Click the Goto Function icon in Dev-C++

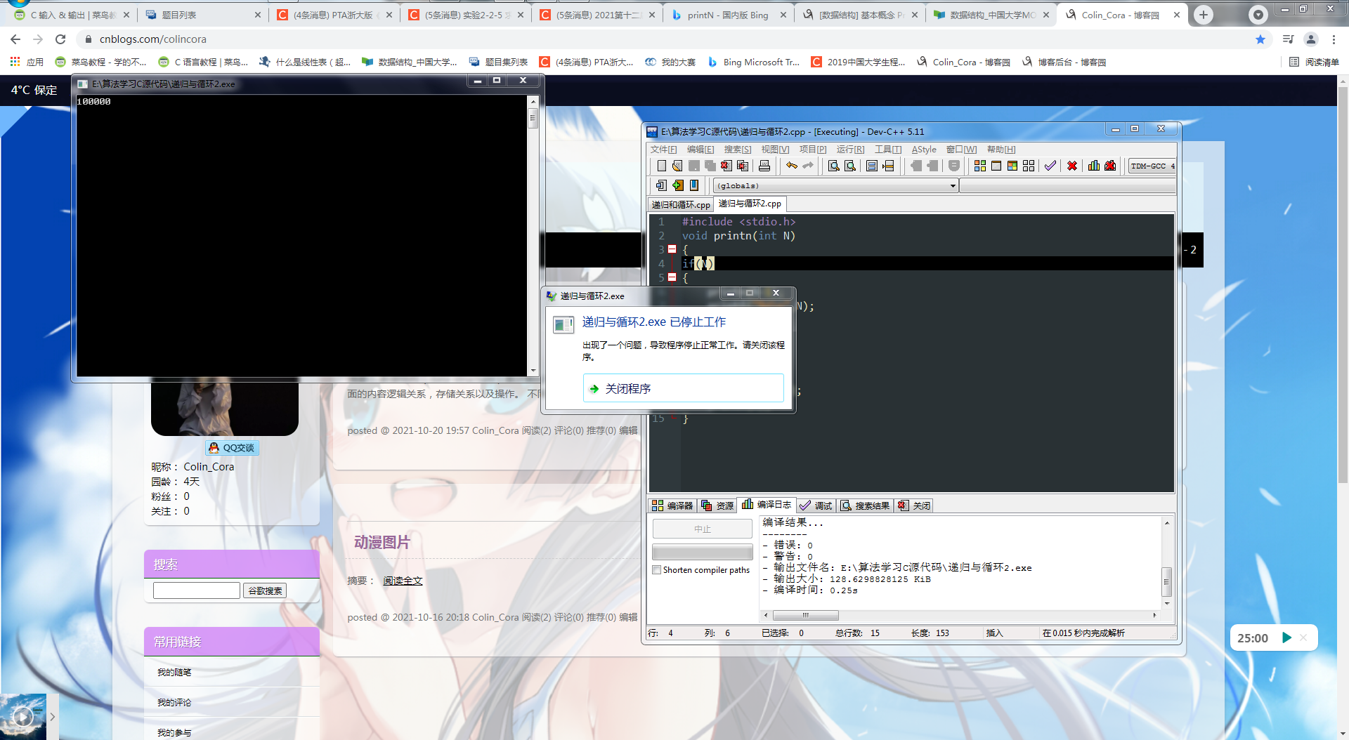click(x=872, y=166)
